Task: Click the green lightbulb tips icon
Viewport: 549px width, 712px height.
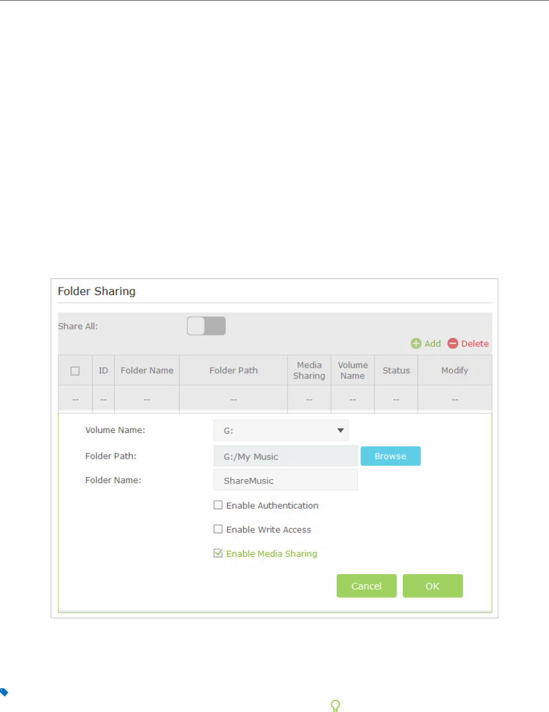Action: click(334, 706)
